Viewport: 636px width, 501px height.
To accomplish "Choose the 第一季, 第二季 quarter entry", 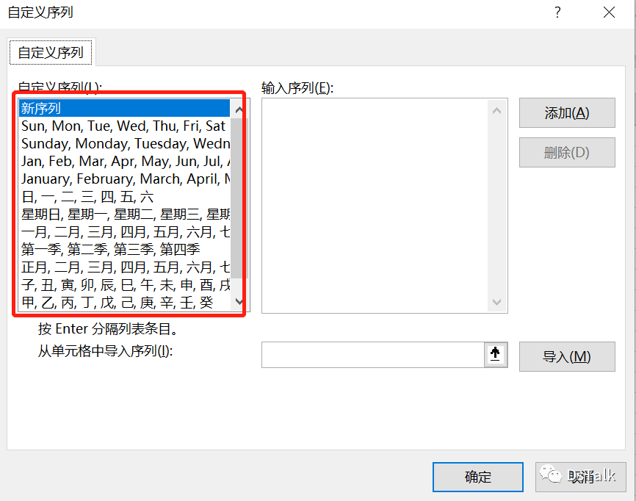I will click(x=110, y=250).
